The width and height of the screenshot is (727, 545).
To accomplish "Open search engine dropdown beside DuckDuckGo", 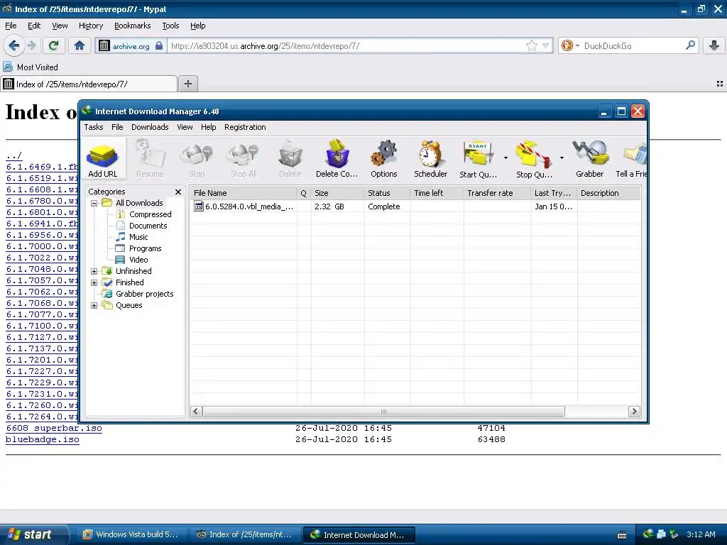I will click(x=578, y=45).
